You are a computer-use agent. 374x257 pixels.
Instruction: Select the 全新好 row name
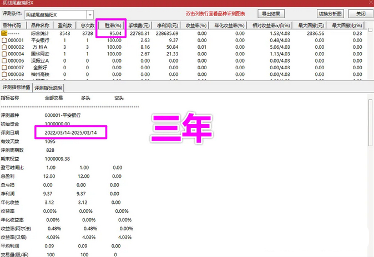[40, 68]
